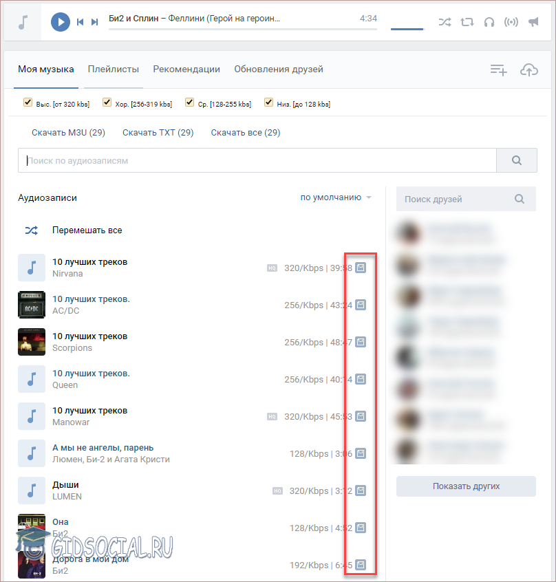This screenshot has height=582, width=556.
Task: Download Scorpions track via save icon
Action: coord(361,342)
